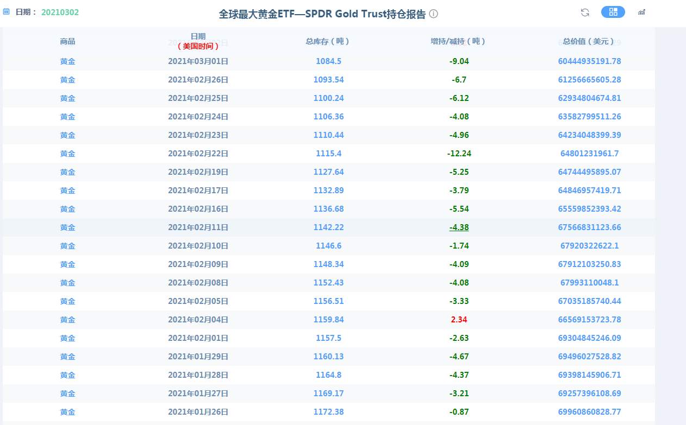686x425 pixels.
Task: Click change value -4.96
Action: [459, 135]
